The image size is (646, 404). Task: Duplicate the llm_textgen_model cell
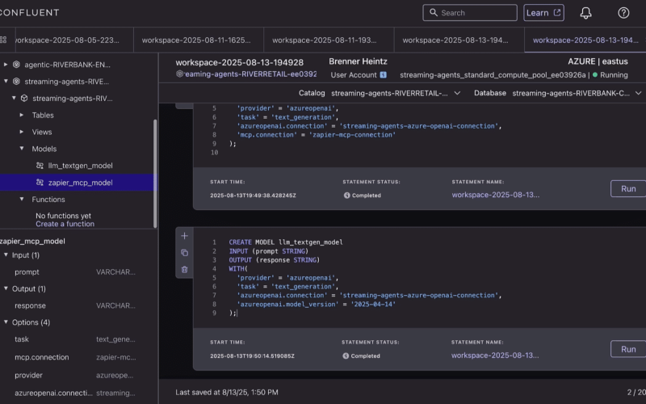coord(185,253)
